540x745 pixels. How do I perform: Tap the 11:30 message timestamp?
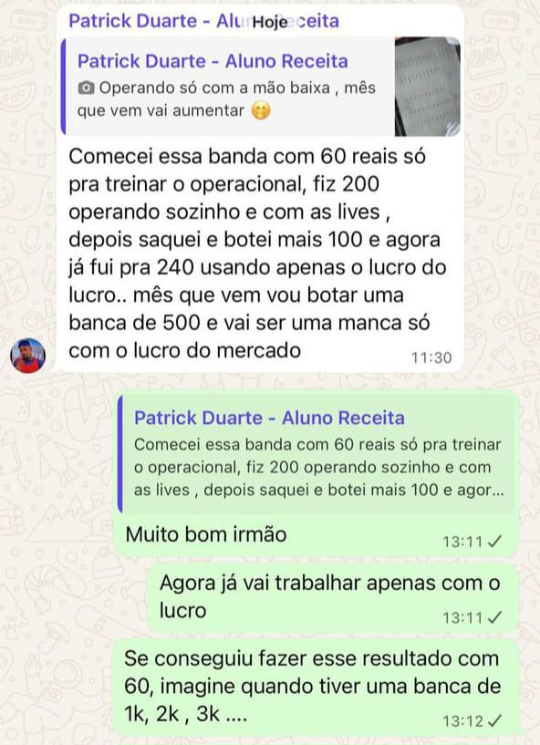coord(431,357)
